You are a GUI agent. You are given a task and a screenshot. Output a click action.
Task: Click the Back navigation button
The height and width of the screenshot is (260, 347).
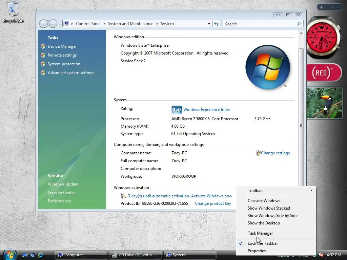(x=43, y=24)
